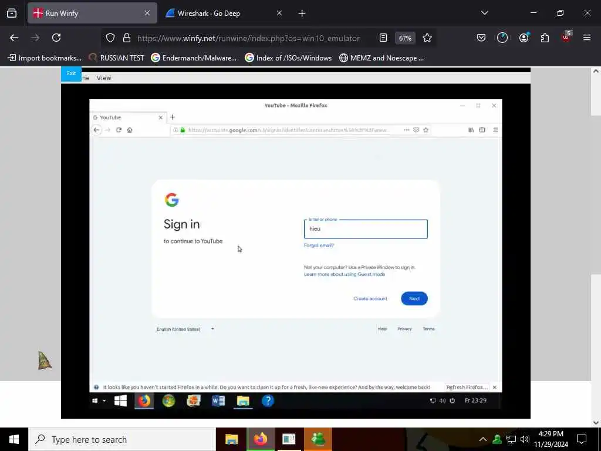Reload the Run Winfy page

[56, 38]
